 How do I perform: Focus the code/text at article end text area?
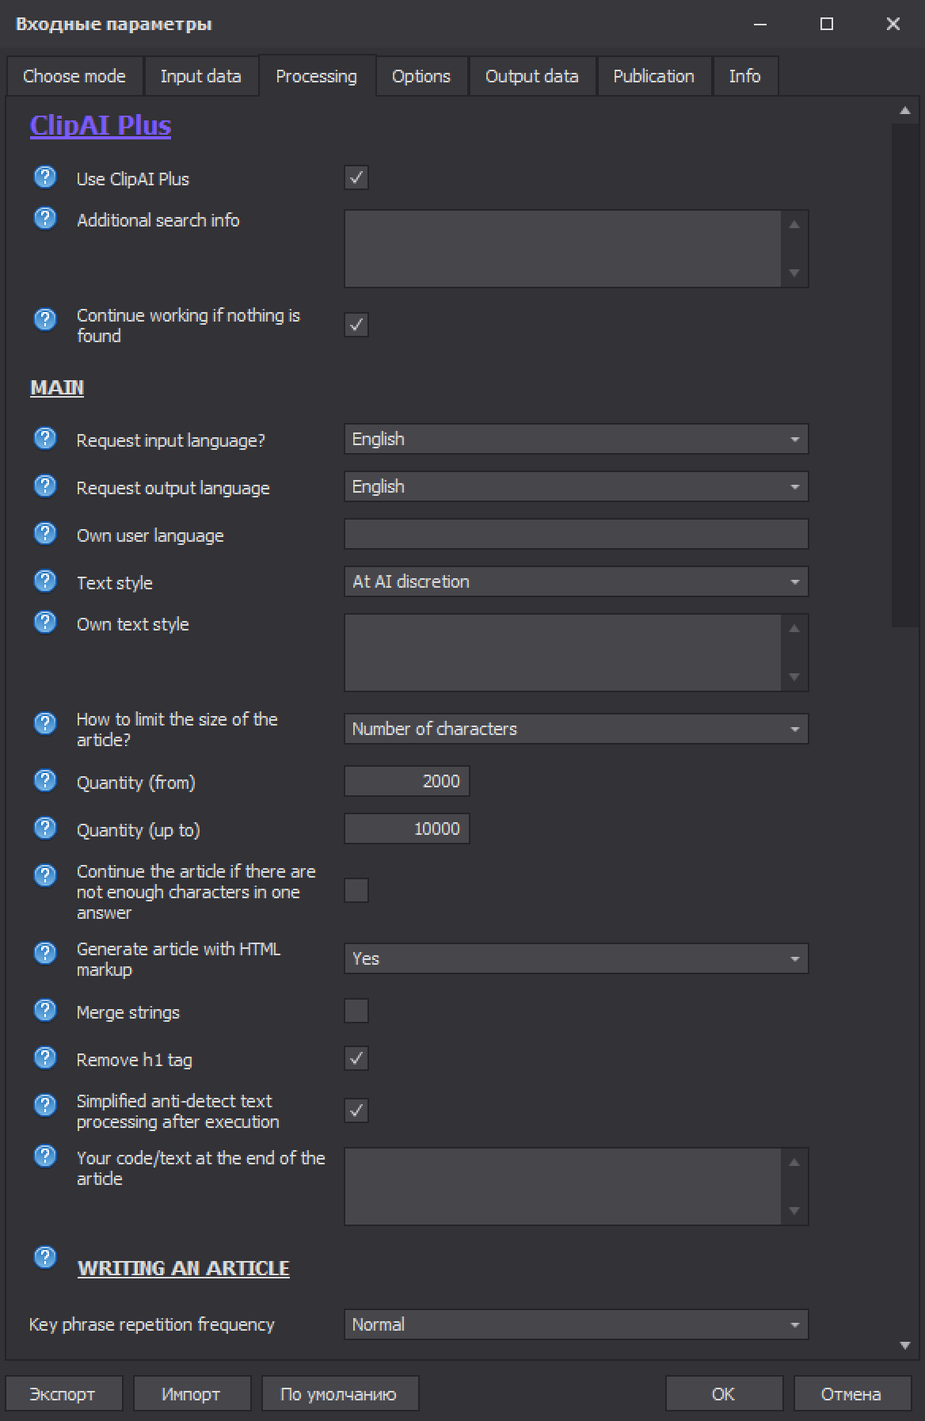563,1187
